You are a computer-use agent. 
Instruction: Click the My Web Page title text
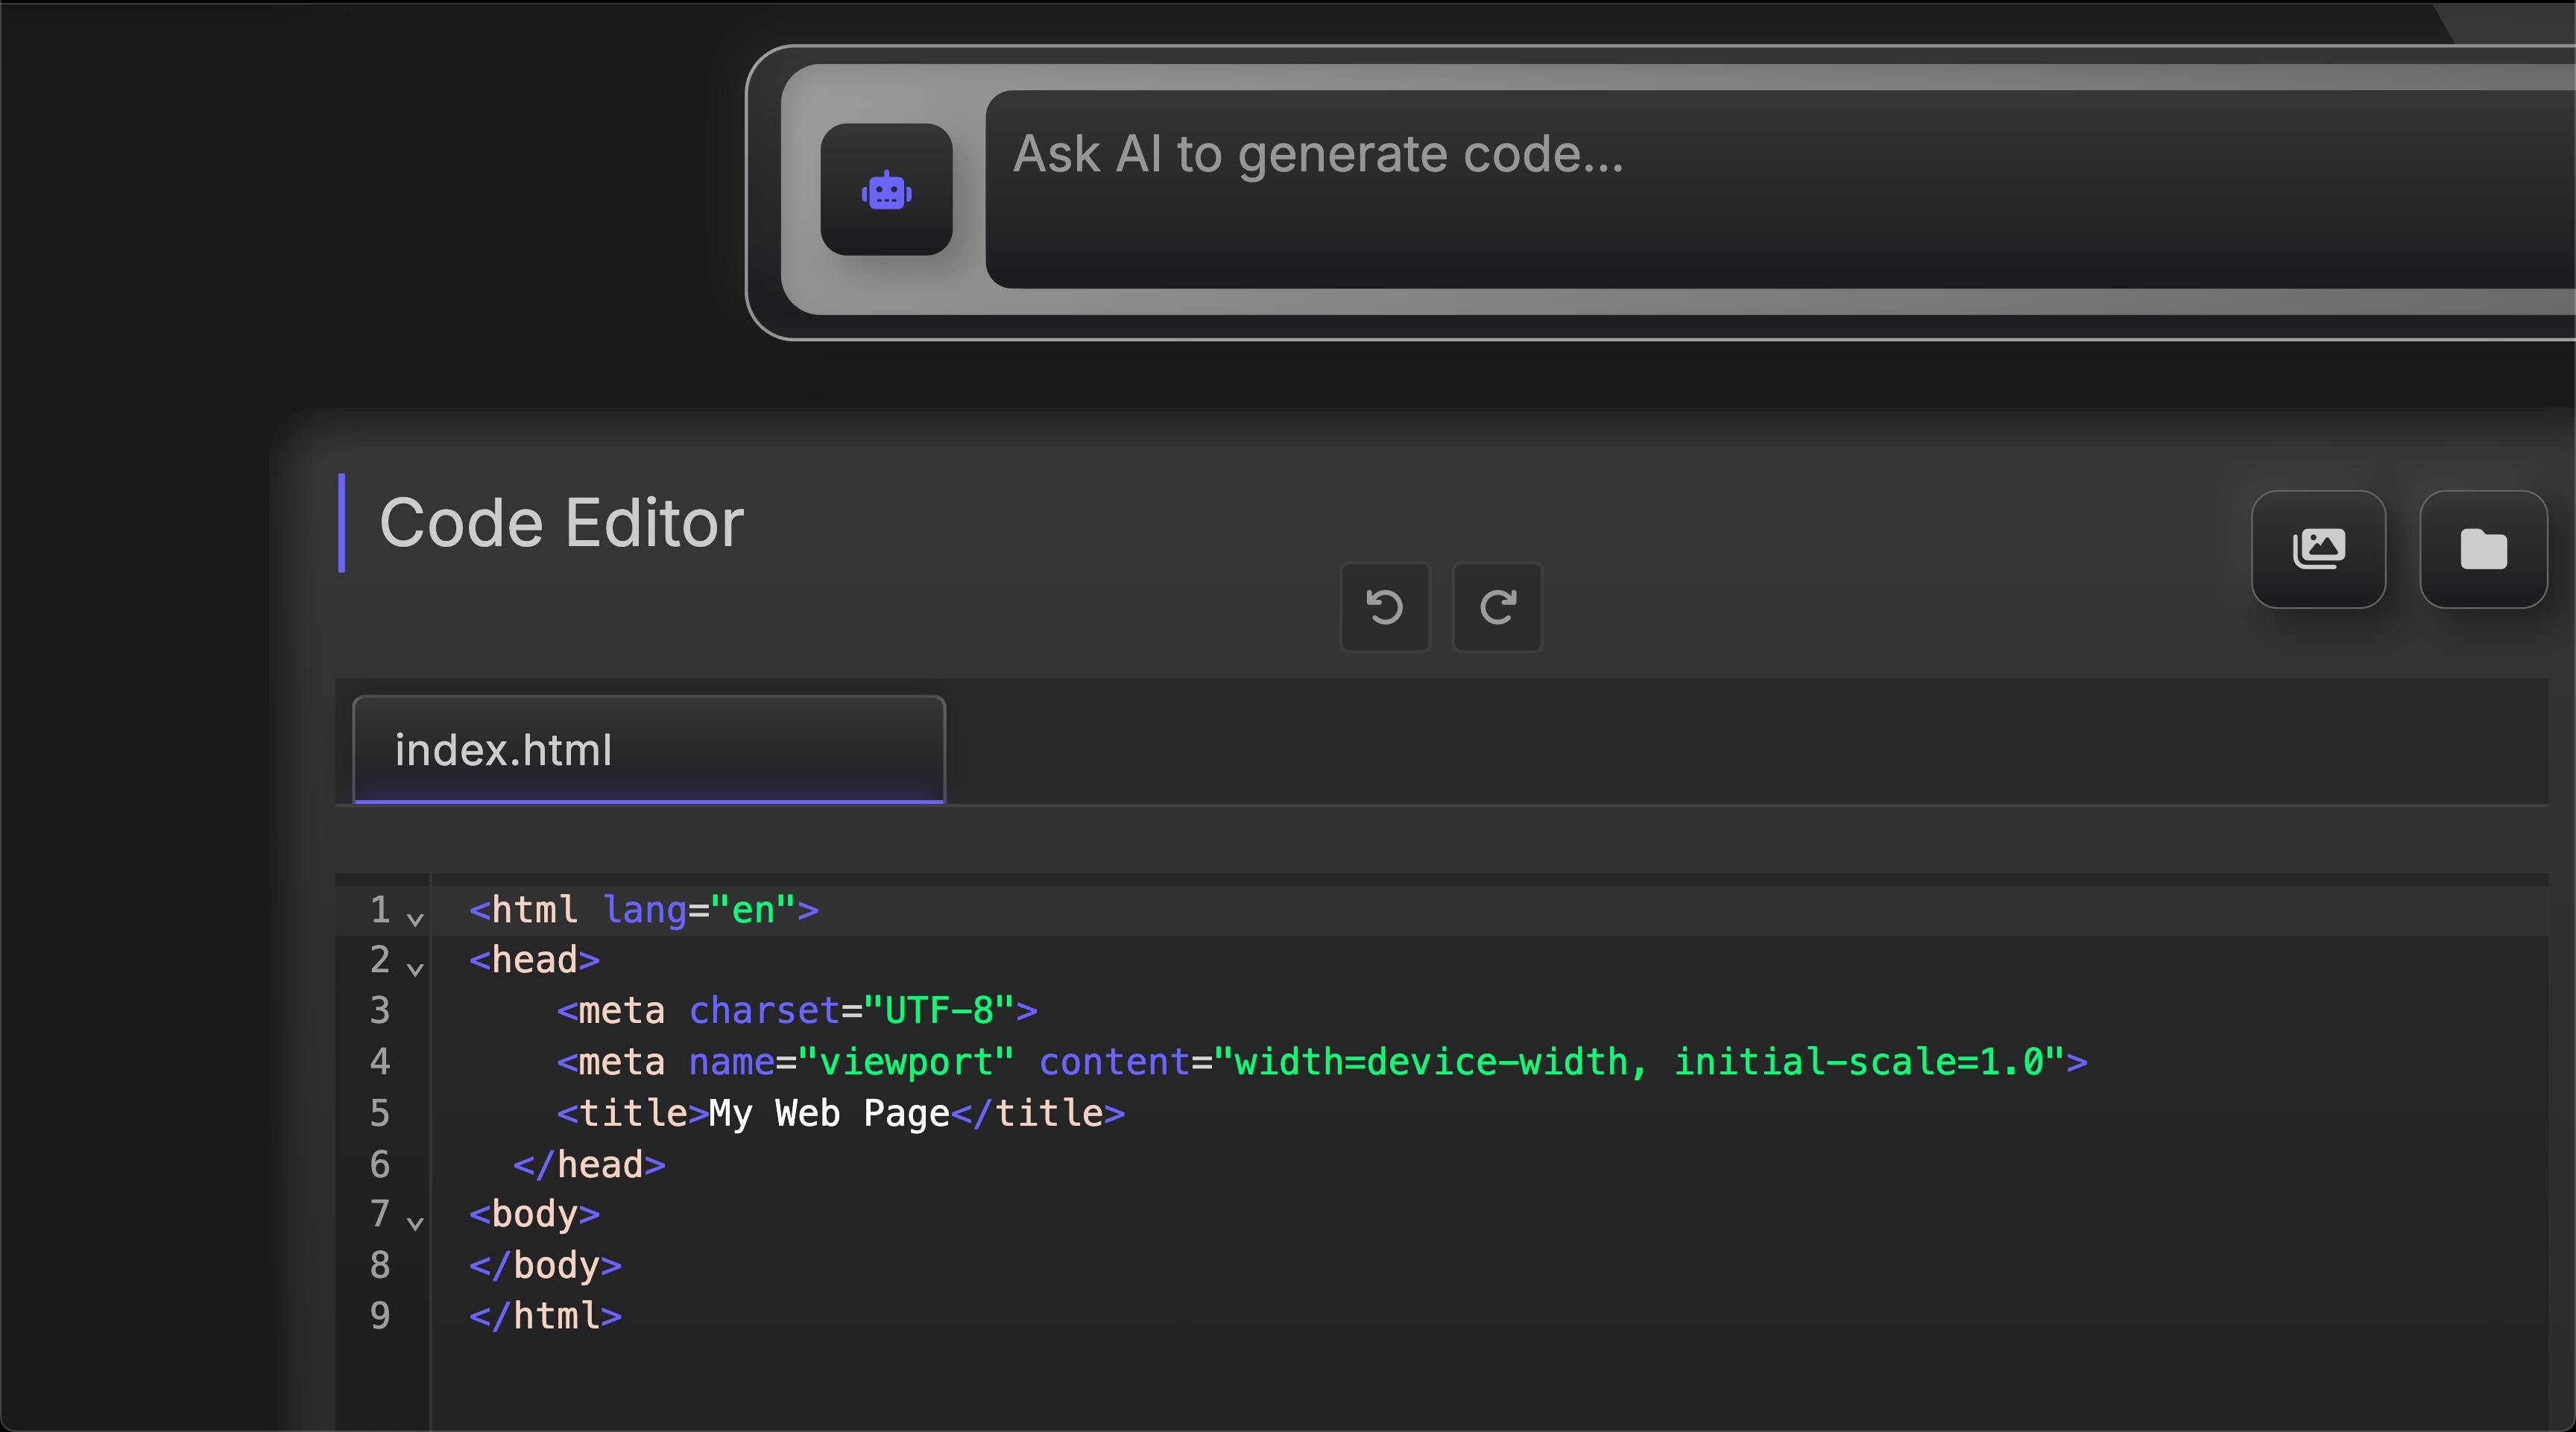pyautogui.click(x=828, y=1113)
